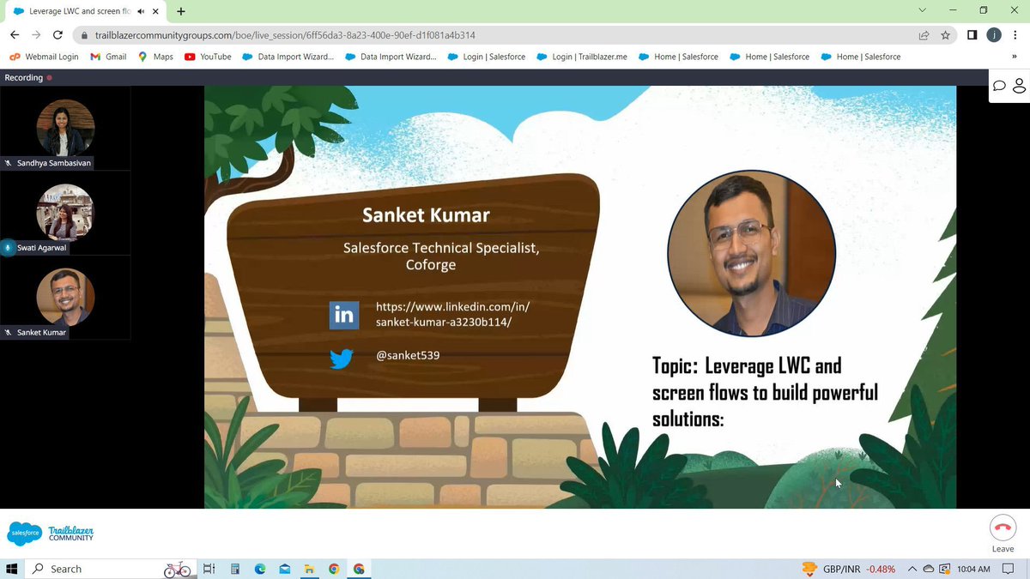Viewport: 1030px width, 579px height.
Task: Click Swati Agarwal's blue active microphone icon
Action: [8, 247]
